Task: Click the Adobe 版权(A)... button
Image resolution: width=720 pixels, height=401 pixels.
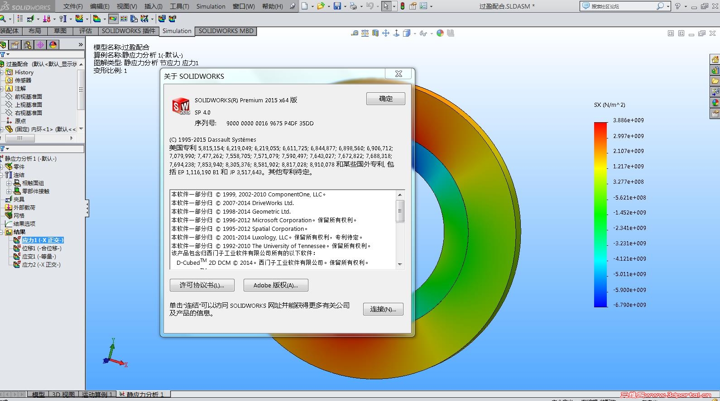Action: pyautogui.click(x=276, y=285)
